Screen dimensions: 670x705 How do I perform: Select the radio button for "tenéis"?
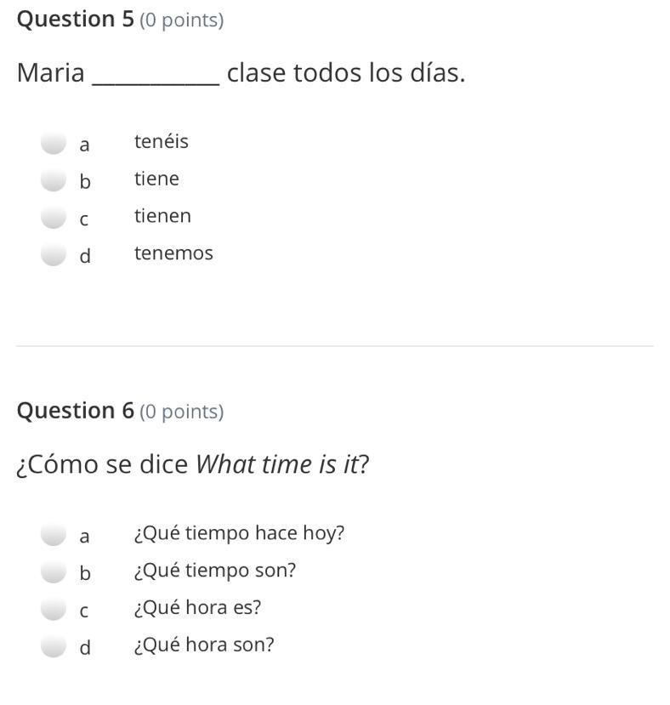(54, 142)
